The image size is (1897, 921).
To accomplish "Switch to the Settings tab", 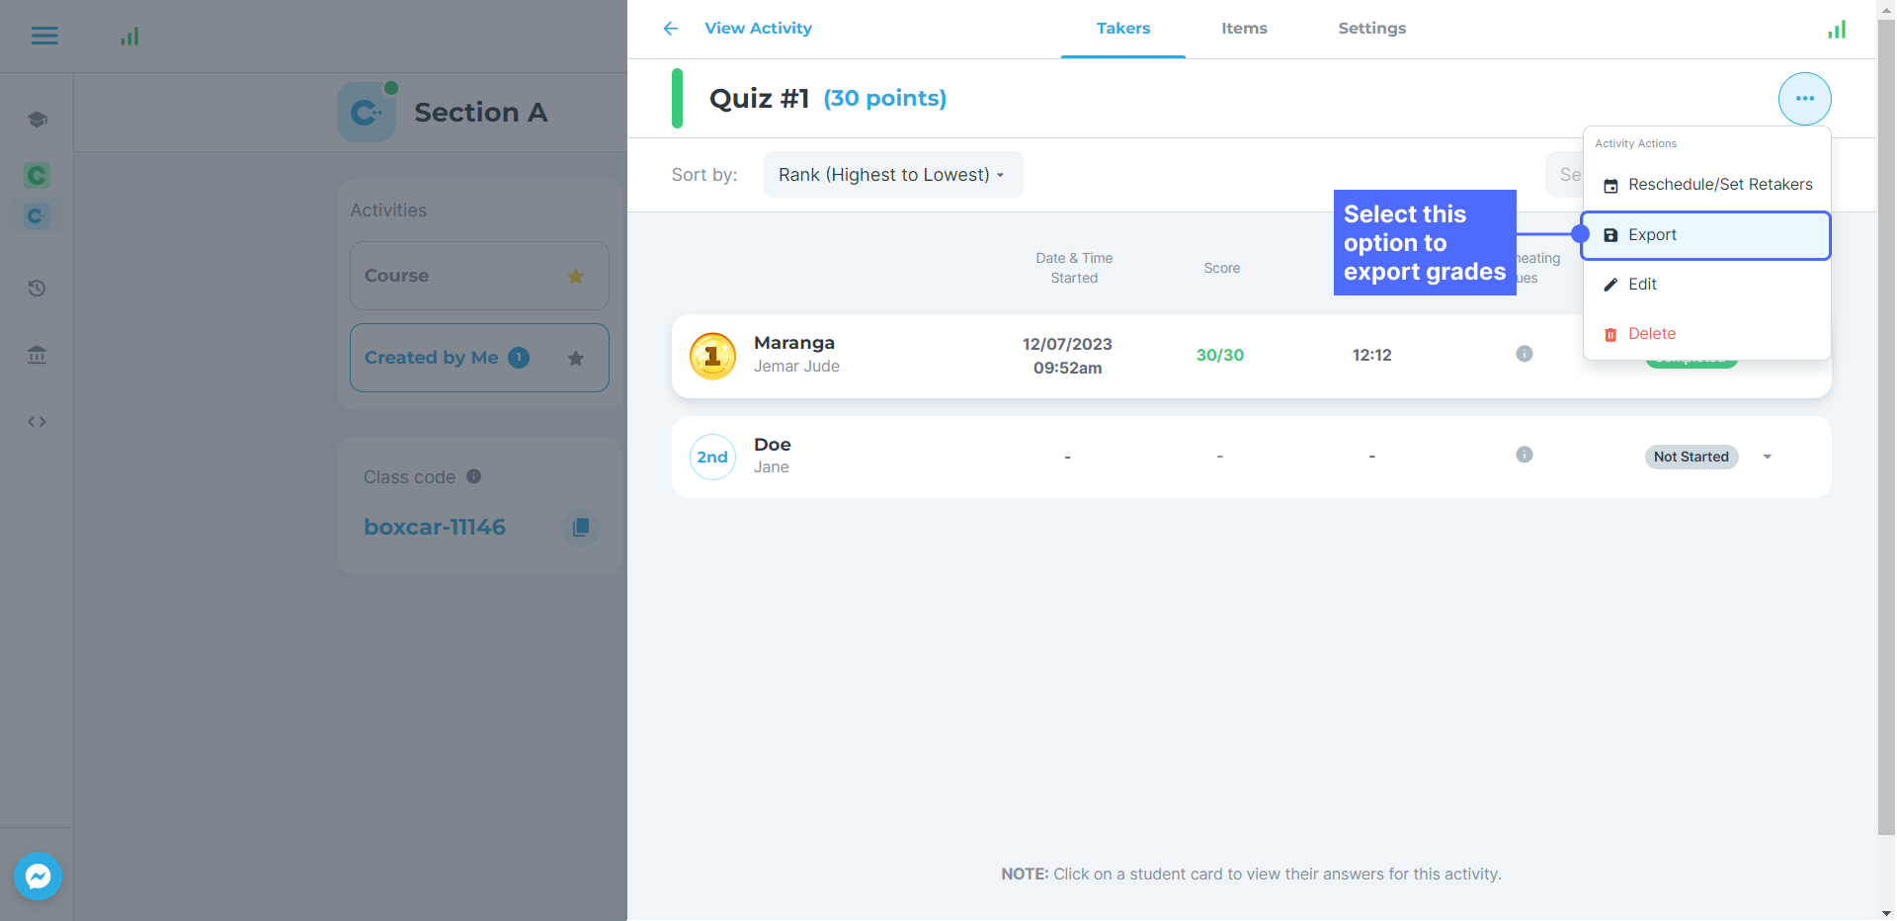I will (x=1371, y=29).
